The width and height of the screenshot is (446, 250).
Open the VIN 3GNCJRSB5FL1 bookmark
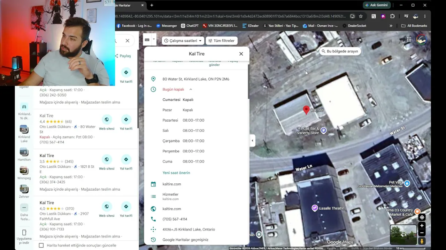[220, 26]
